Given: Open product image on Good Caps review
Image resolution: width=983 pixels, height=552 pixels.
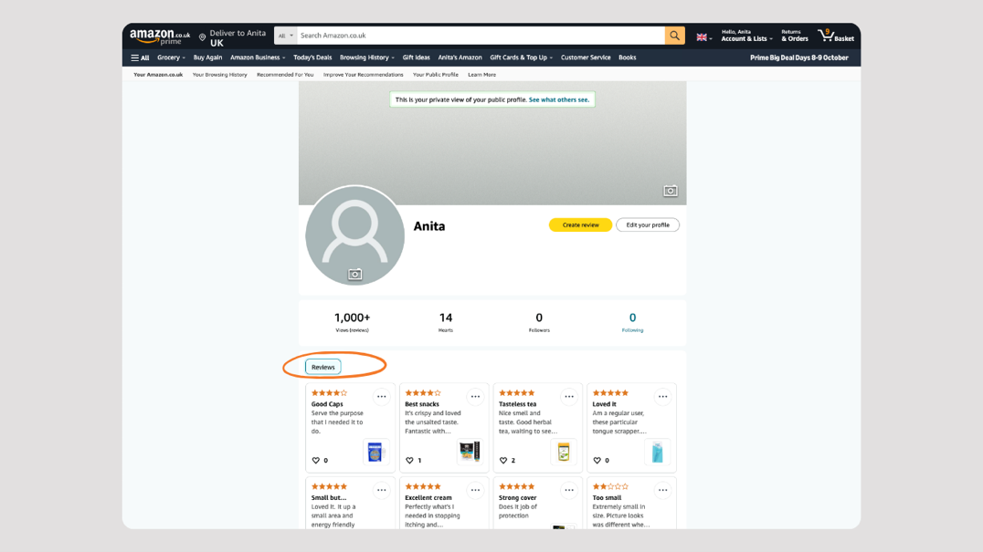Looking at the screenshot, I should [x=375, y=452].
